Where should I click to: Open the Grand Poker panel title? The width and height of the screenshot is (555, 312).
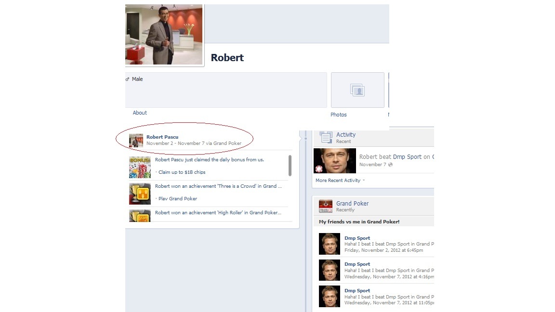click(x=352, y=204)
